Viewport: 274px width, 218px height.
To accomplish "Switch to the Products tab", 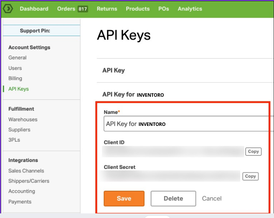I will point(138,8).
